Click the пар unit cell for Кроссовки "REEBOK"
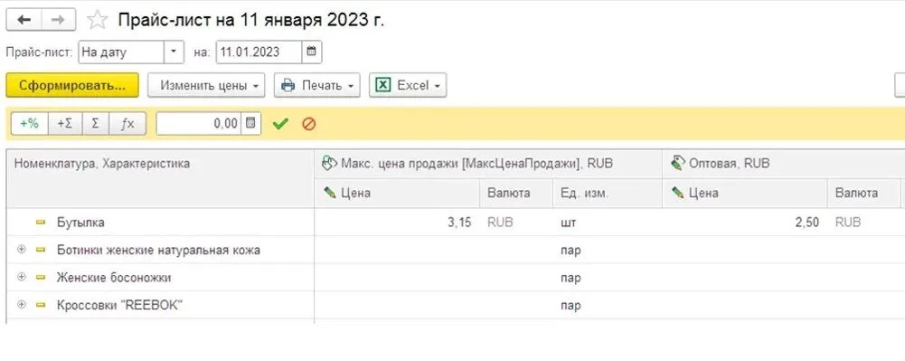The height and width of the screenshot is (361, 905). click(608, 306)
